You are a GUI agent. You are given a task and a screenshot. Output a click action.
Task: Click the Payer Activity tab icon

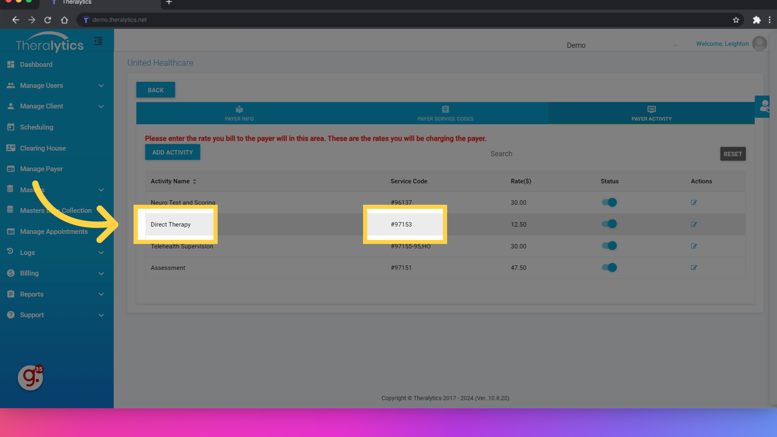click(651, 109)
